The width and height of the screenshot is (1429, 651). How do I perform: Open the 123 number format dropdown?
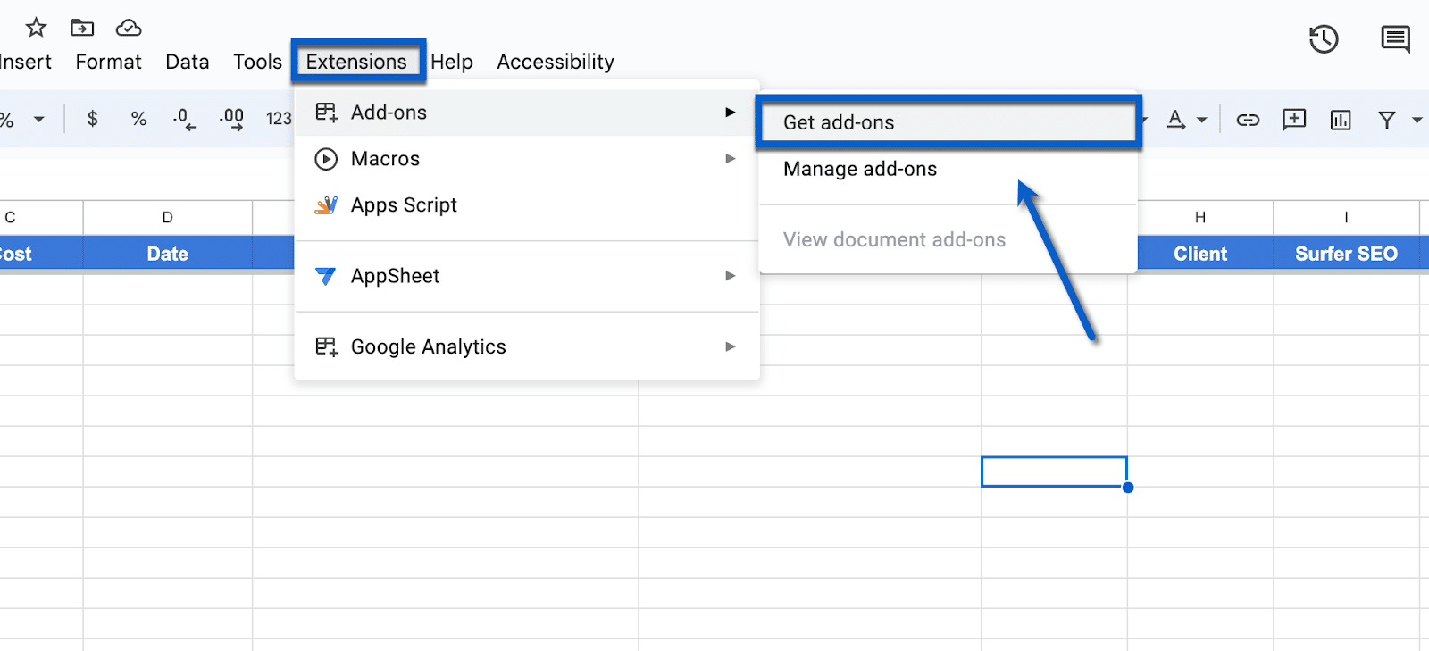tap(279, 119)
